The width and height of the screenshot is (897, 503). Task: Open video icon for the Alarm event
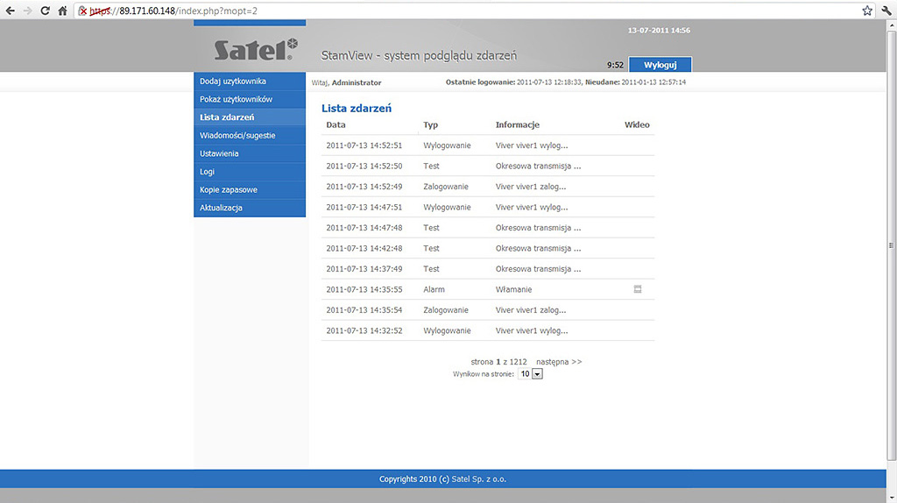[x=638, y=289]
